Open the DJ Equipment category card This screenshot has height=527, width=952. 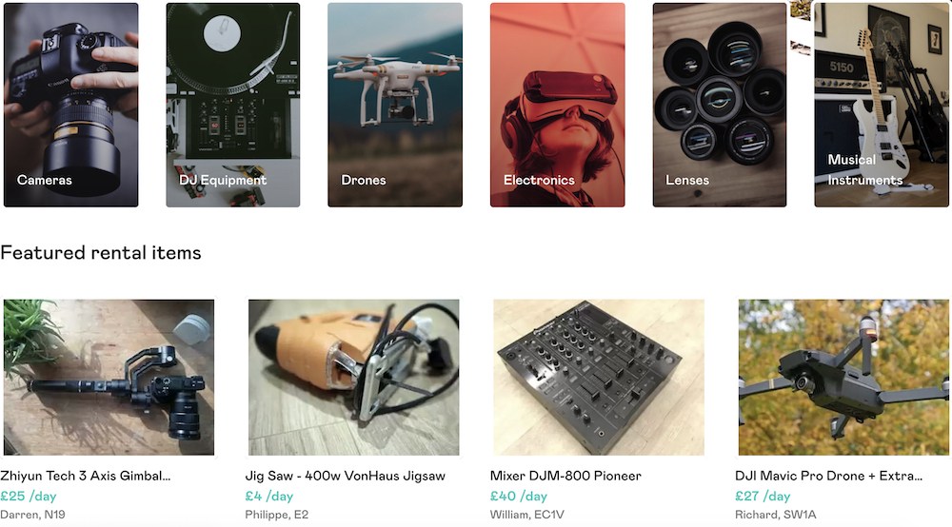(233, 105)
